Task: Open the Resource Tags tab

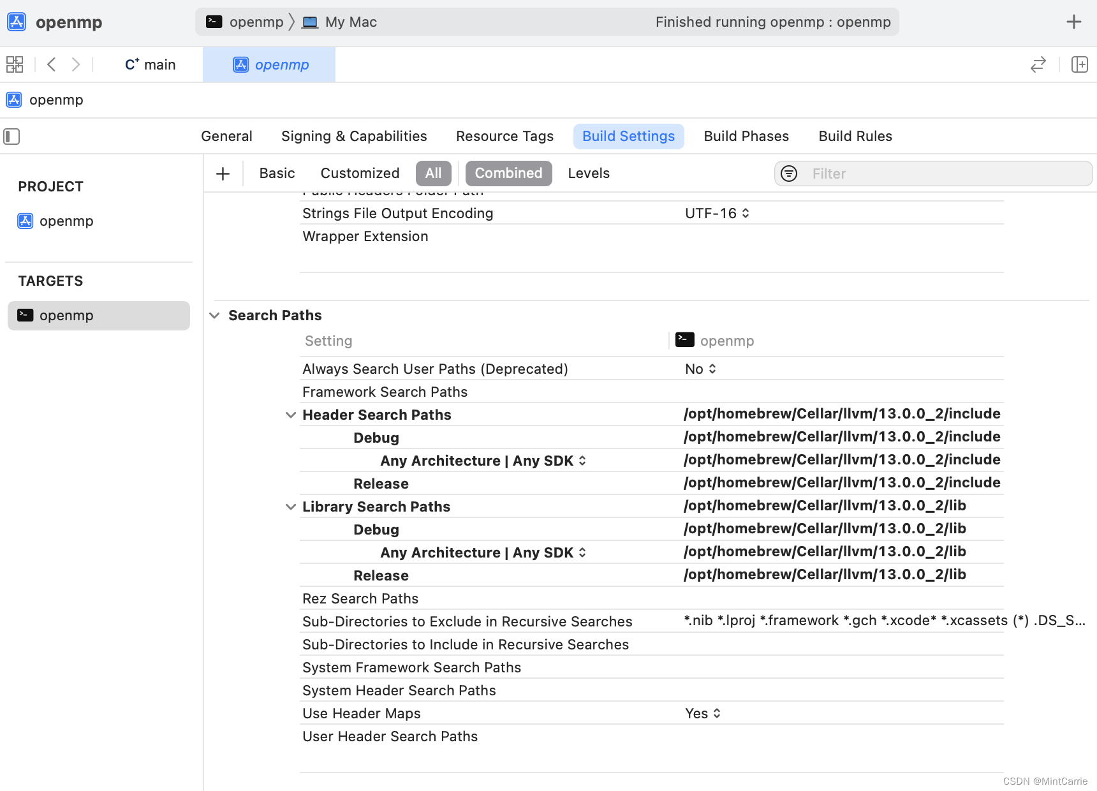Action: (x=504, y=137)
